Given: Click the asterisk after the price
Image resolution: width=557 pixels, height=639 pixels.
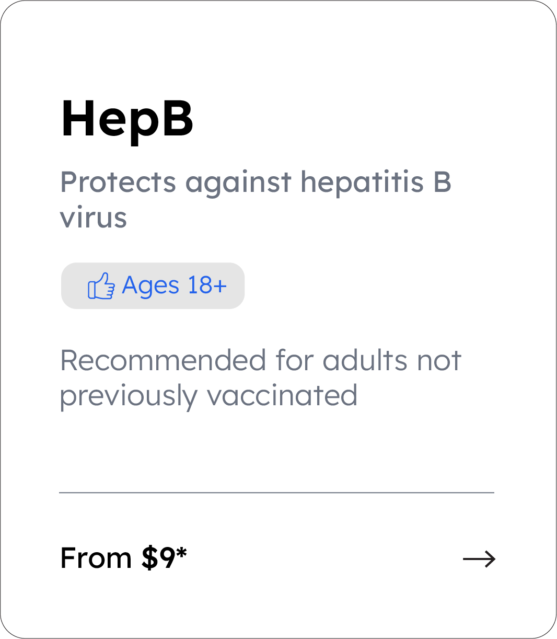Looking at the screenshot, I should tap(181, 553).
